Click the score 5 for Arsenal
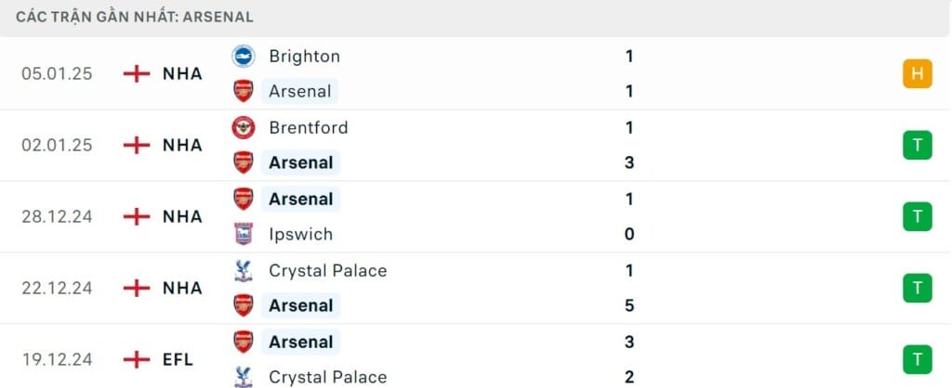 click(629, 305)
